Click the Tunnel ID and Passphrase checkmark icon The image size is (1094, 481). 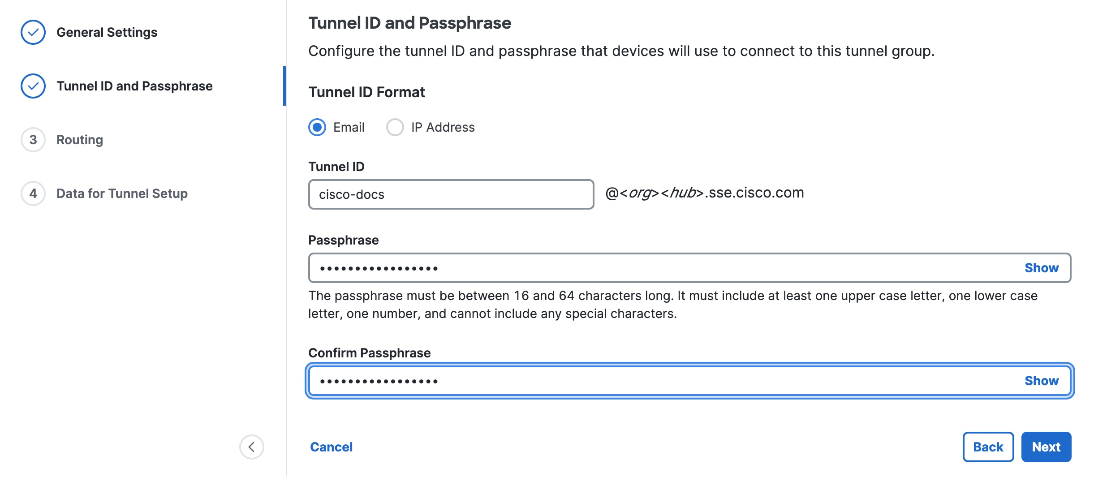pyautogui.click(x=33, y=86)
